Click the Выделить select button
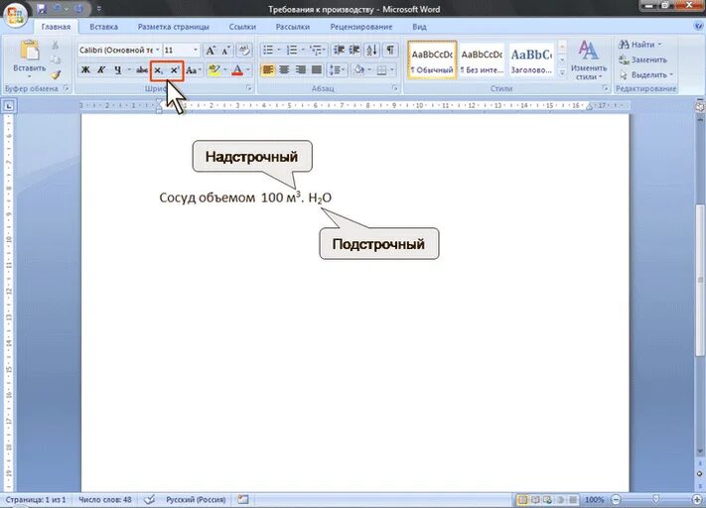Screen dimensions: 706x508 (x=646, y=74)
